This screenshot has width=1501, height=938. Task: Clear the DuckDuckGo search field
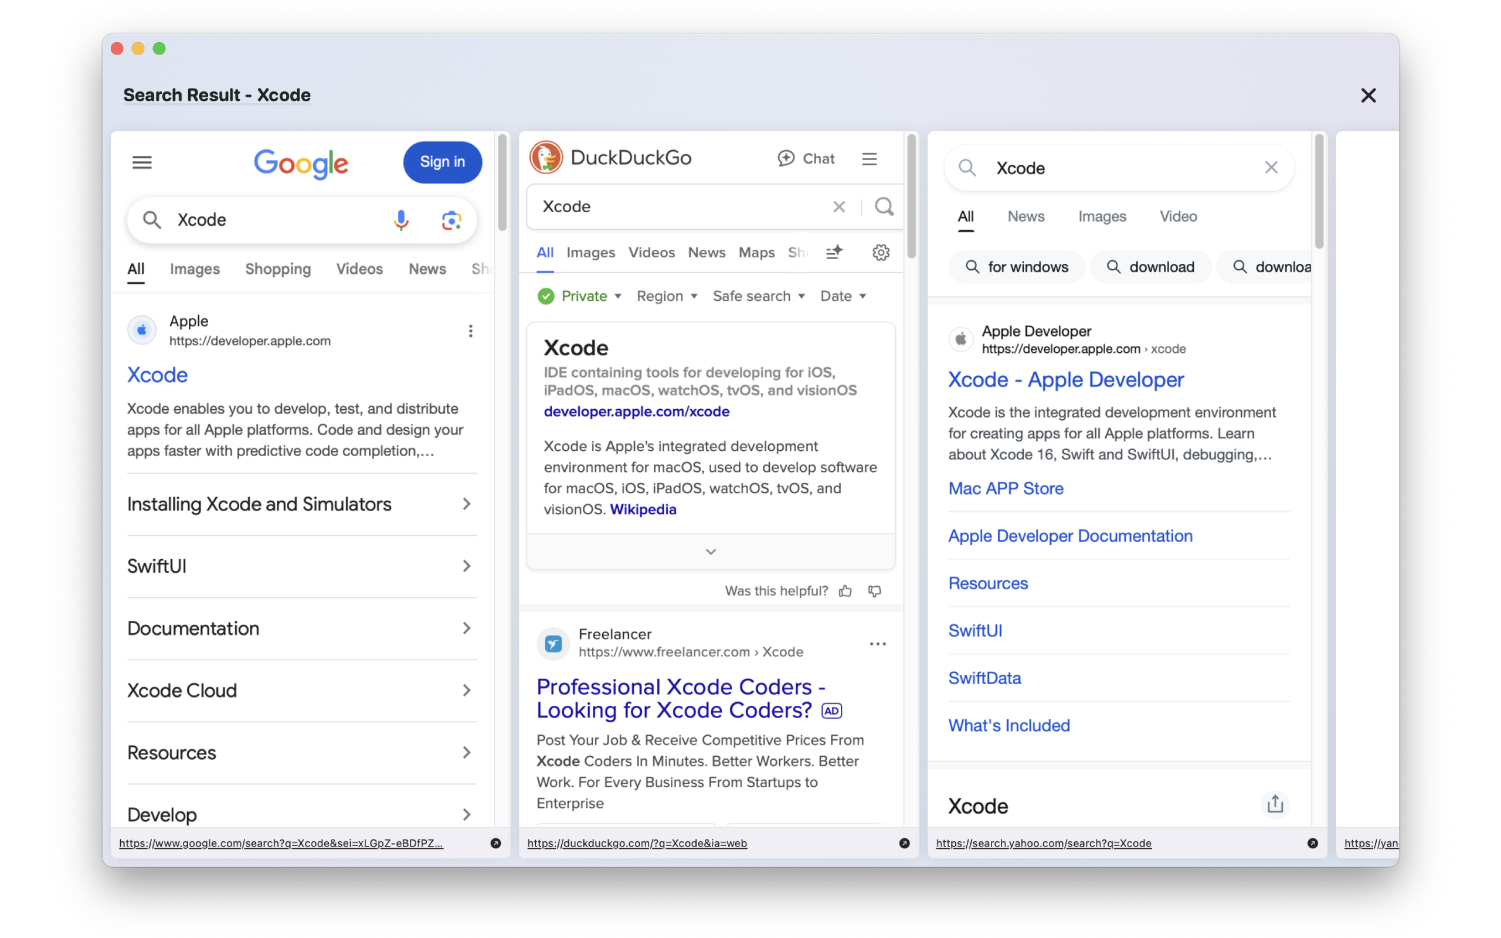(x=838, y=206)
